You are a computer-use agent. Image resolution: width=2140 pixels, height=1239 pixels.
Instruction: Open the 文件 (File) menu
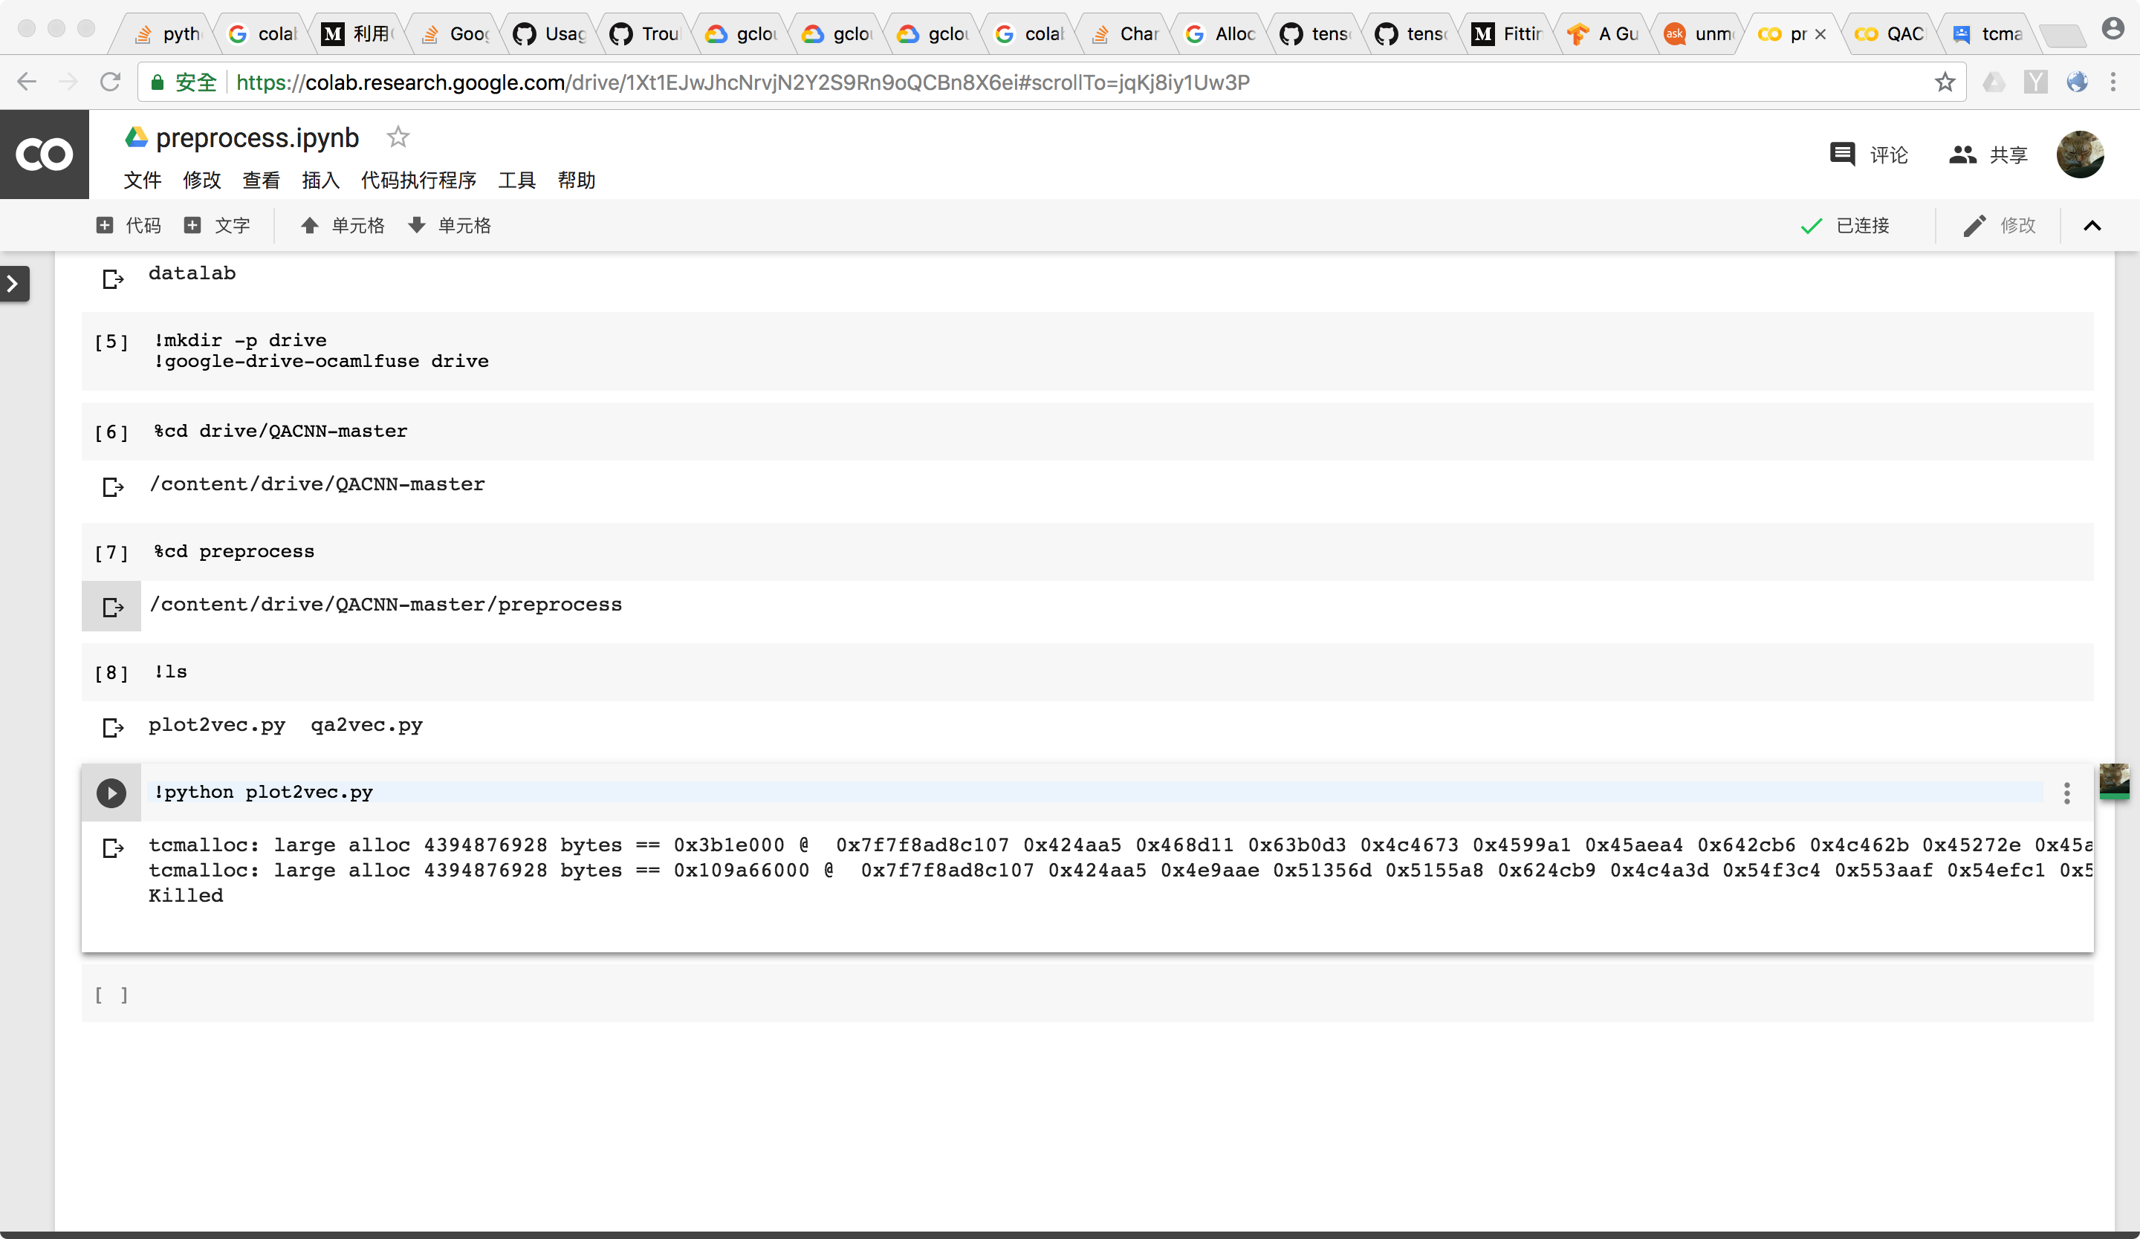point(142,180)
